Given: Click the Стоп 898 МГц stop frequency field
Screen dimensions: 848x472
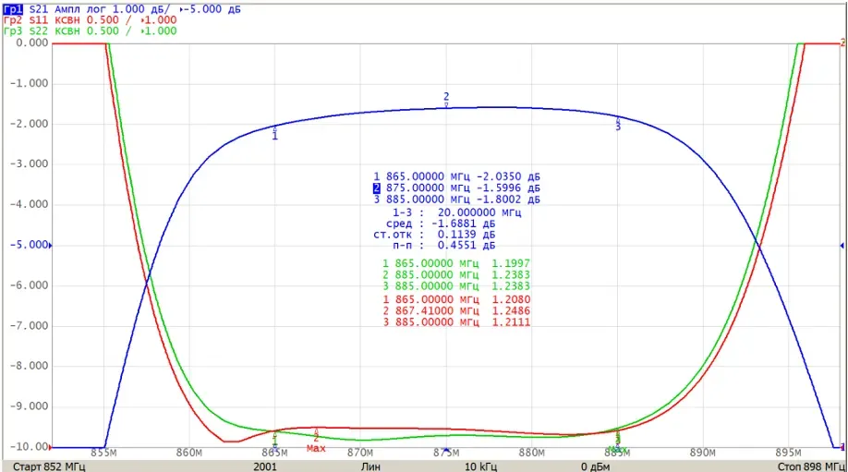Looking at the screenshot, I should 811,466.
